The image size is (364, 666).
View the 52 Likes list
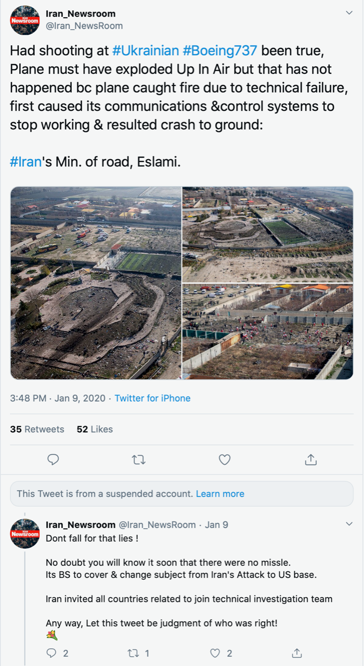point(95,429)
